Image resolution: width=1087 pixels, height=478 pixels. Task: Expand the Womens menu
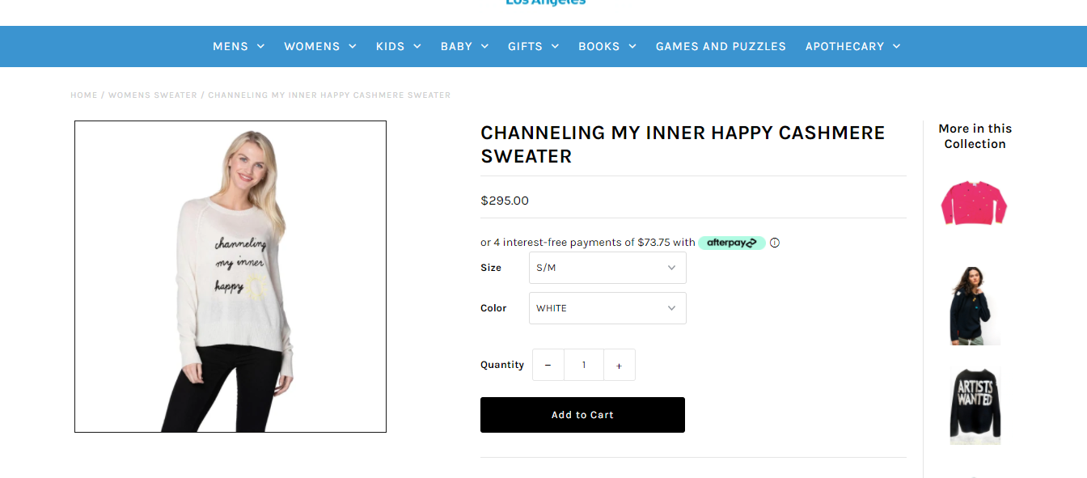[320, 46]
